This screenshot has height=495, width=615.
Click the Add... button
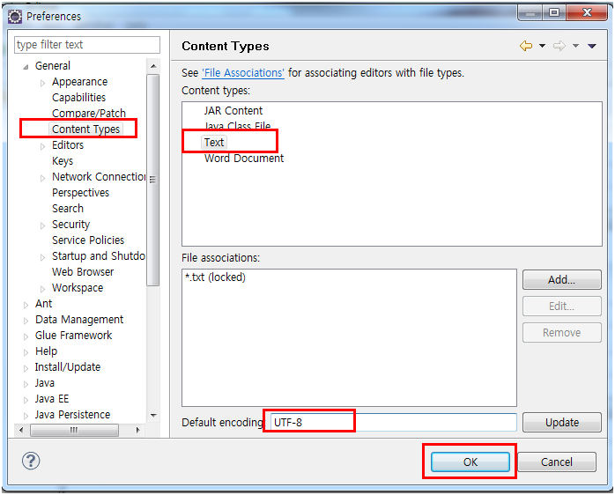coord(561,280)
